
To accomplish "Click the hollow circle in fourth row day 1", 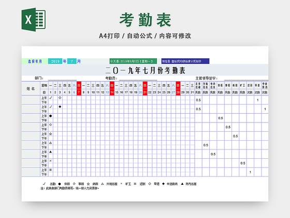I will coord(51,125).
